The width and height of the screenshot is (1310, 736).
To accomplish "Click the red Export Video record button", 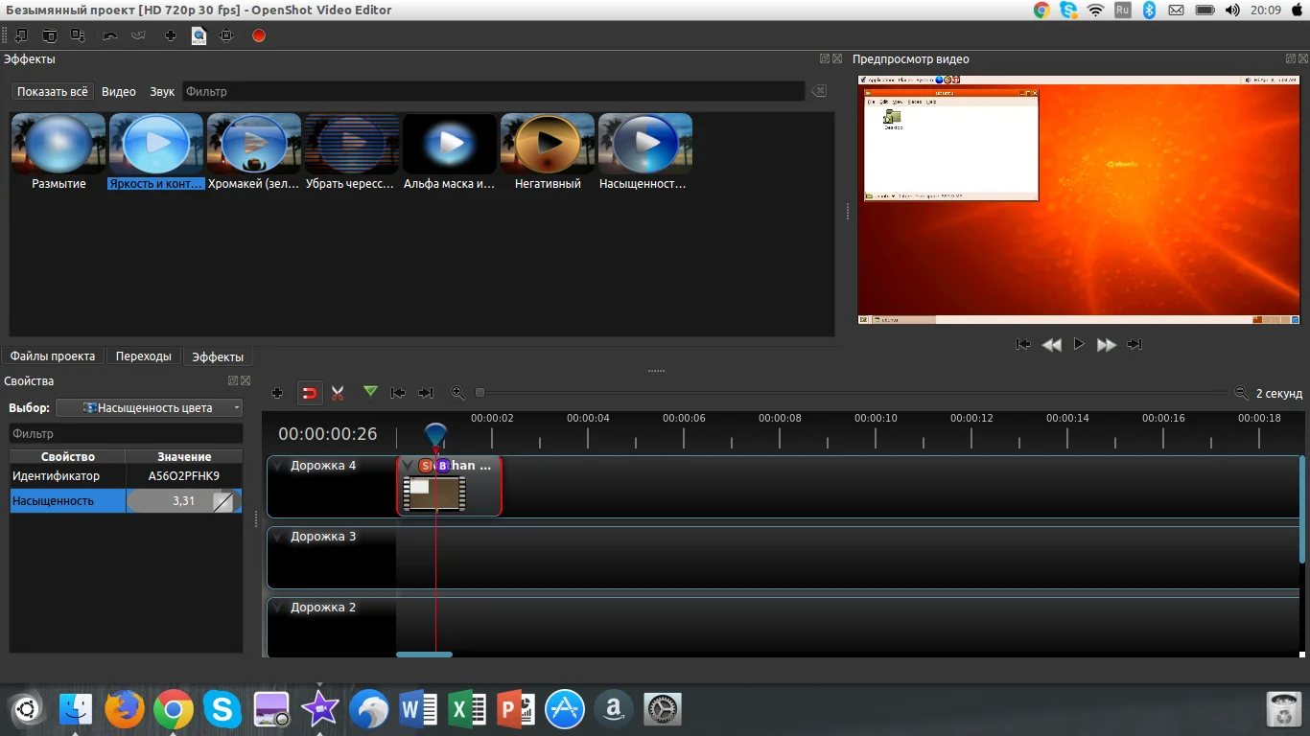I will coord(258,35).
